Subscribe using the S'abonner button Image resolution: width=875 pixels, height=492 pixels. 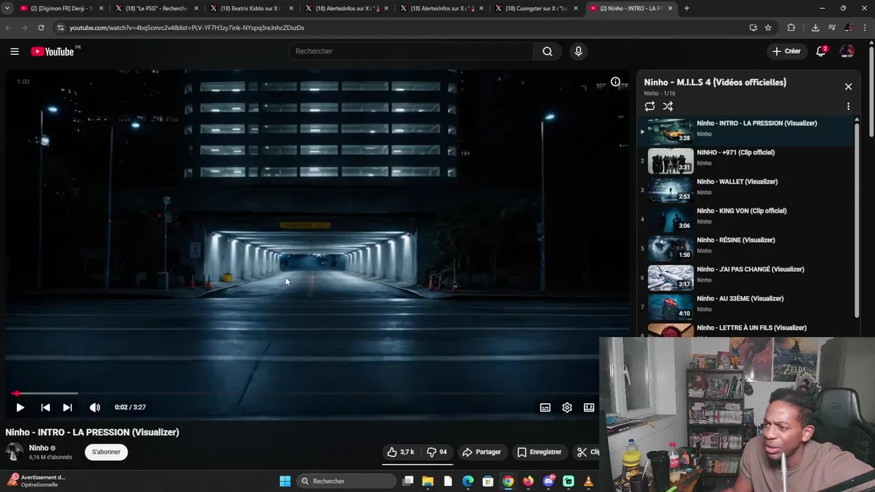click(x=106, y=452)
